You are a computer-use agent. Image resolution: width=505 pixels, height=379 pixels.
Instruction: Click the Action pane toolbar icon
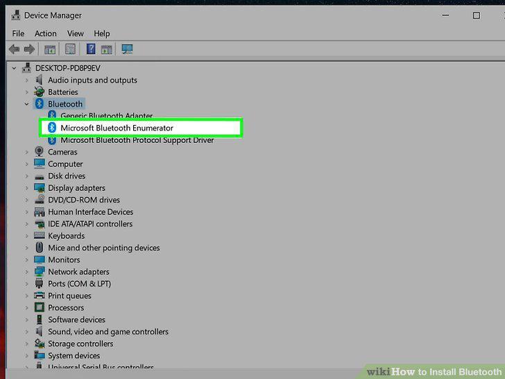(x=107, y=49)
